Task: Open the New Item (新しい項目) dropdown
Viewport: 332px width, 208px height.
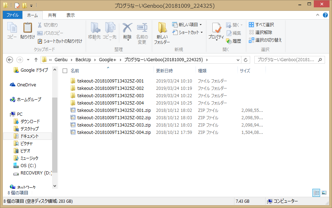Action: [187, 25]
